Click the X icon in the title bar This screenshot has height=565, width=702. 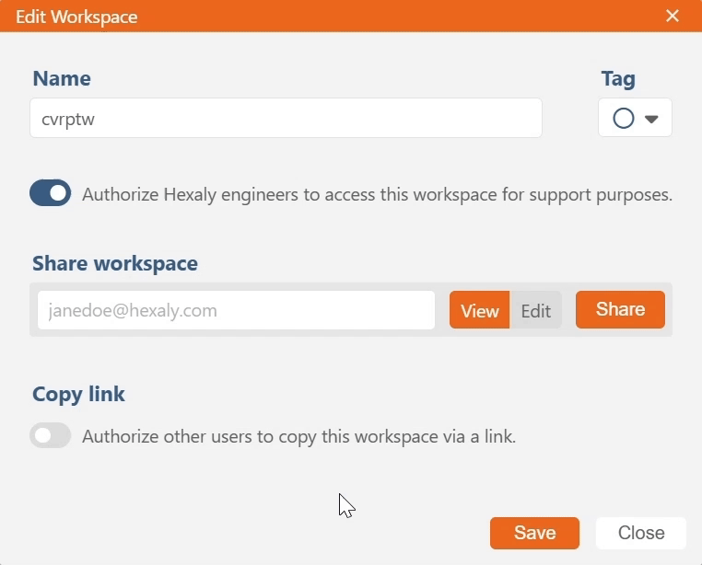(x=673, y=16)
